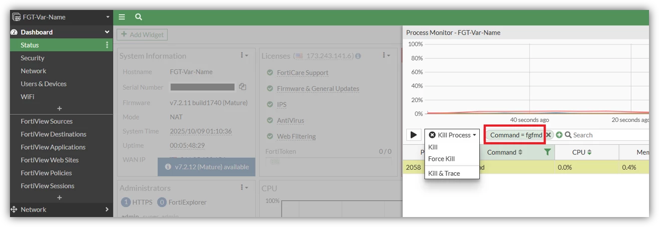This screenshot has height=227, width=659.
Task: Click the FortiGate device icon in header
Action: point(16,17)
